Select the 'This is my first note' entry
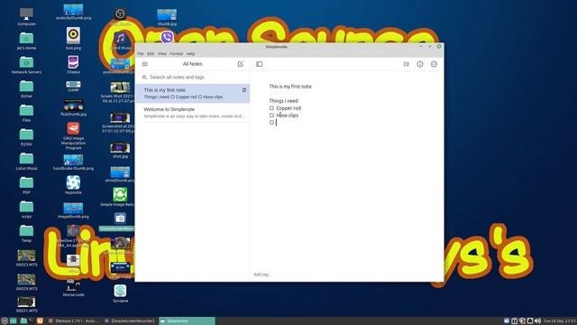Image resolution: width=577 pixels, height=325 pixels. click(x=193, y=93)
